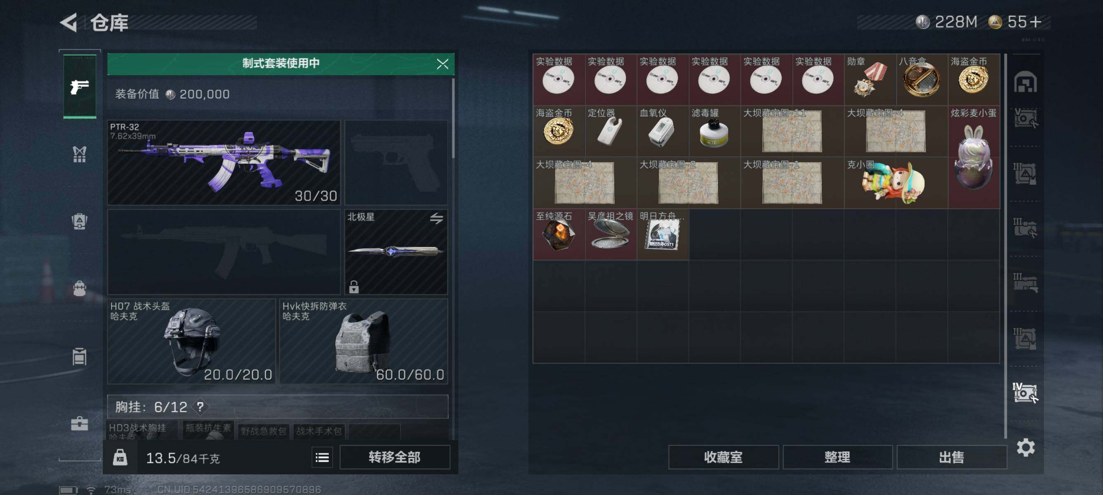1103x495 pixels.
Task: Click the 胸挂 help question mark
Action: (200, 406)
